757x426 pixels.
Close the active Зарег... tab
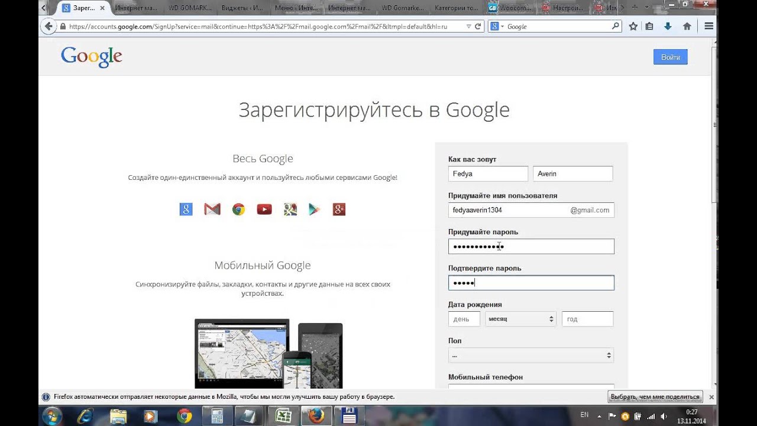click(102, 8)
